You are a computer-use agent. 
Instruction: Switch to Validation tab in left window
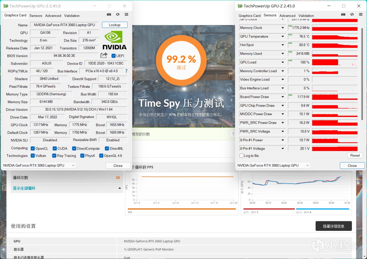coord(72,16)
